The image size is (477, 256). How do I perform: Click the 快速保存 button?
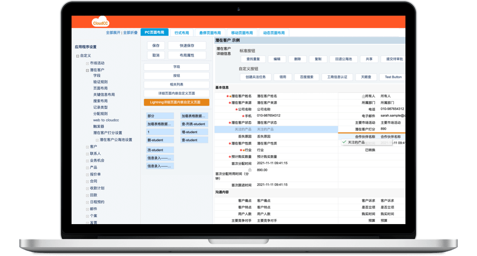[x=187, y=46]
